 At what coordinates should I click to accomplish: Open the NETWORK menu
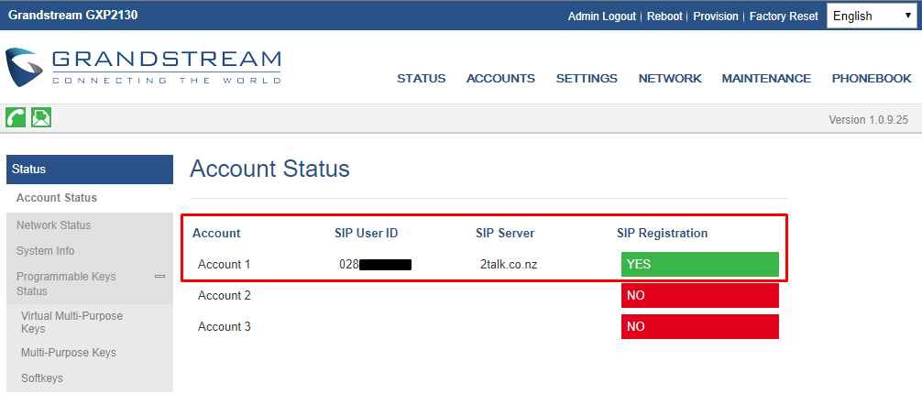670,79
